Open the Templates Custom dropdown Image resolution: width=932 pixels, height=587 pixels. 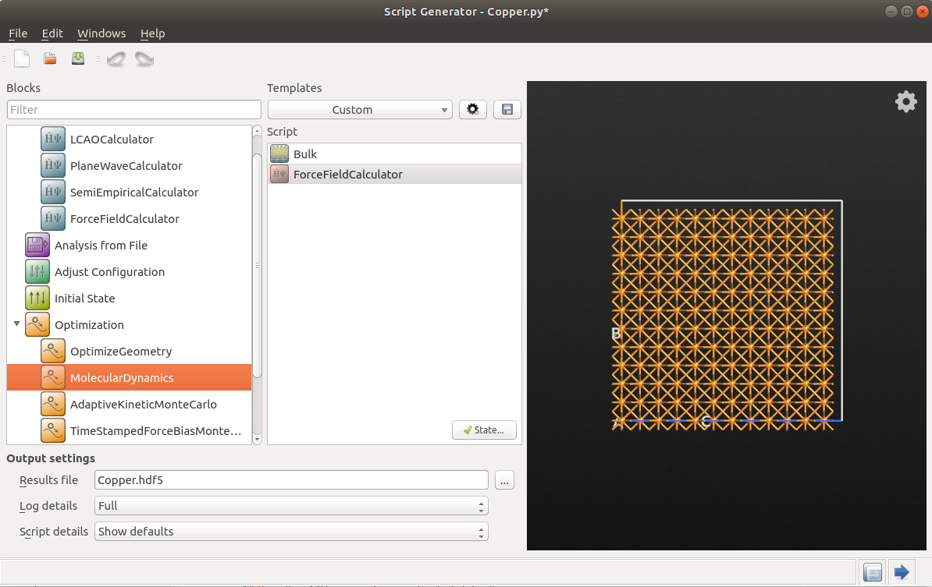click(x=360, y=110)
